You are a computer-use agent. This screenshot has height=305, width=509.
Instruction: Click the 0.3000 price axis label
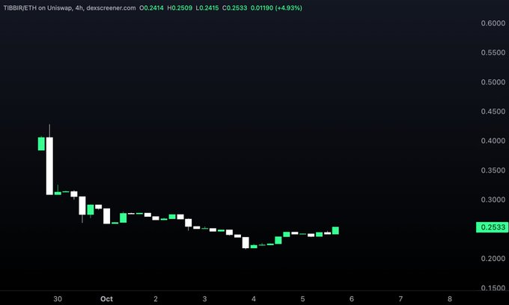(x=493, y=200)
